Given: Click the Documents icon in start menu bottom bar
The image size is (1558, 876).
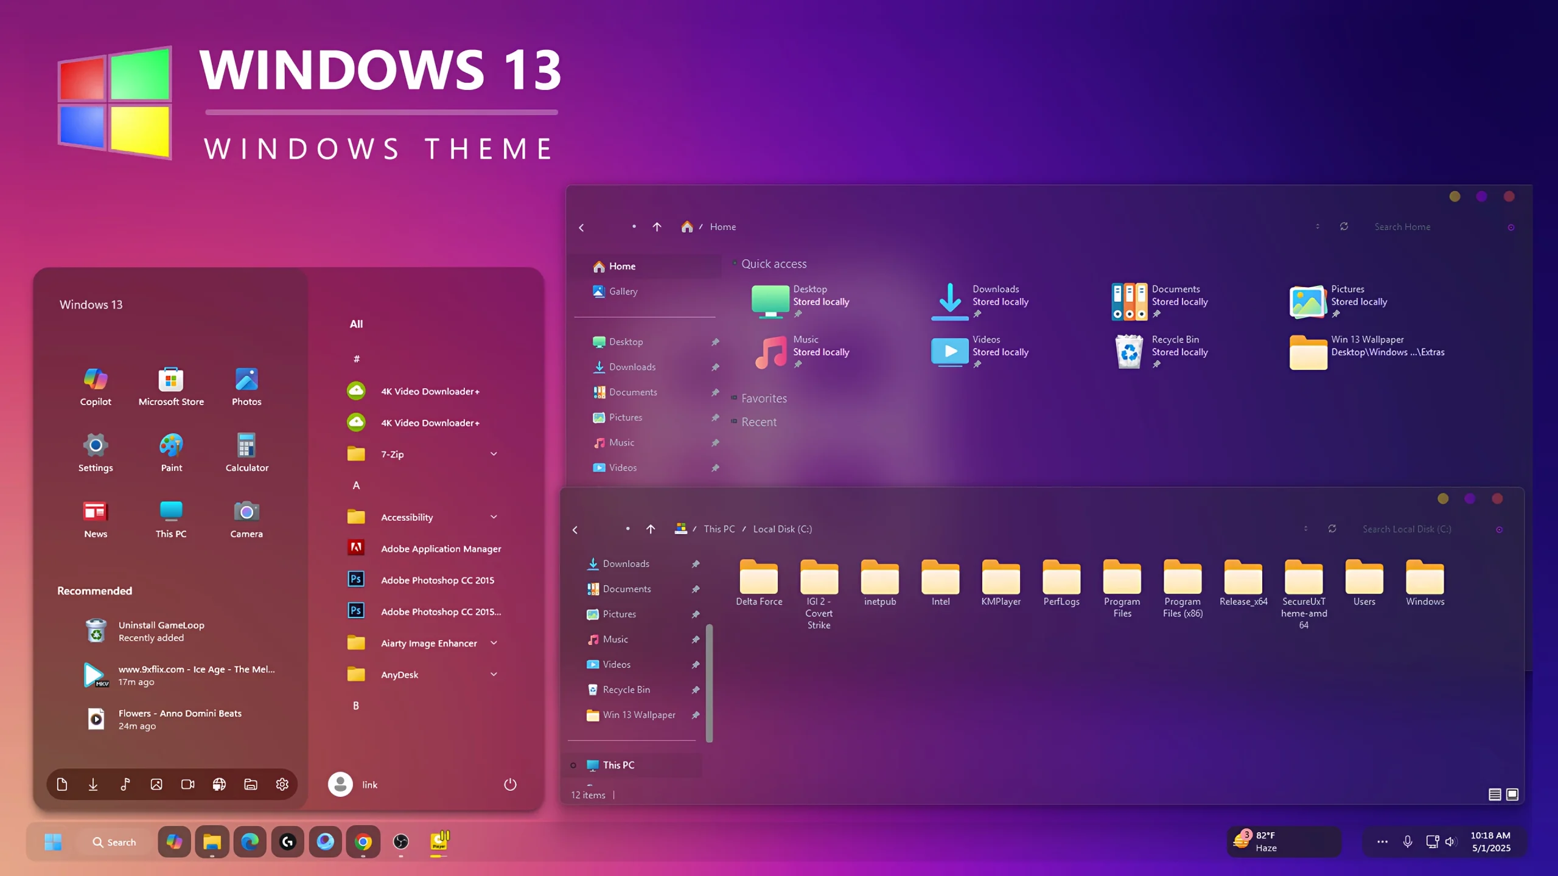Looking at the screenshot, I should point(61,784).
